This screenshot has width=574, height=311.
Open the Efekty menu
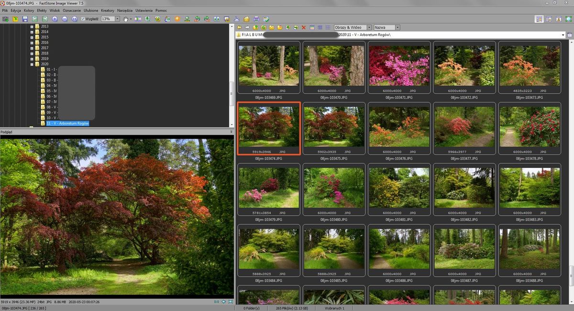point(42,11)
